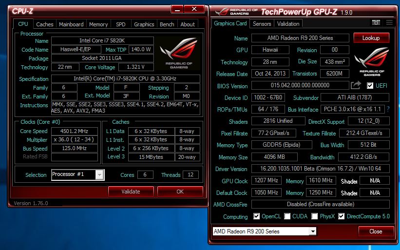Click the Shaders 2816 Unified field
The height and width of the screenshot is (250, 400).
pos(278,121)
